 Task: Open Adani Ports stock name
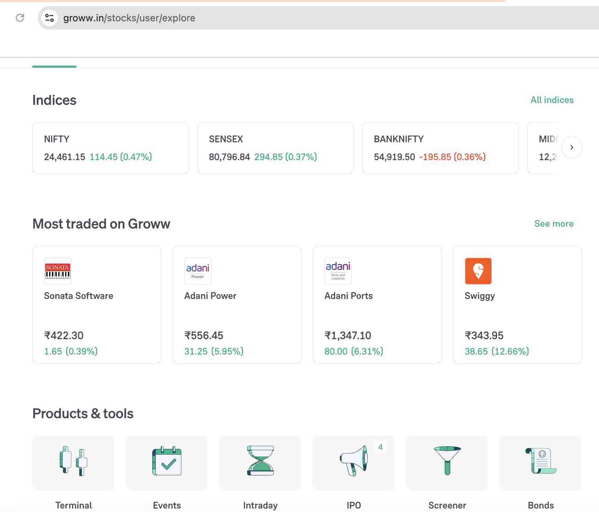[348, 296]
